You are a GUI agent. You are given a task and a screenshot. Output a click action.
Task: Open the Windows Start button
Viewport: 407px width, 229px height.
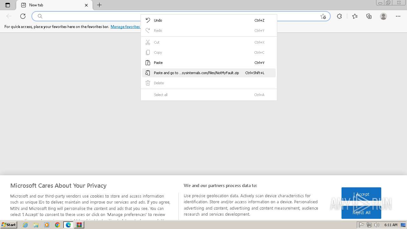pos(9,225)
